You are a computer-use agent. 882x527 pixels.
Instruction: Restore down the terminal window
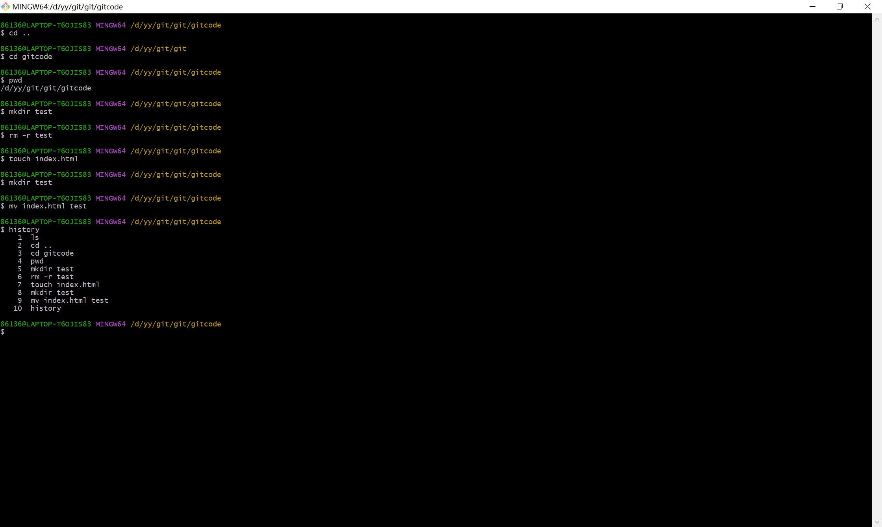tap(839, 7)
